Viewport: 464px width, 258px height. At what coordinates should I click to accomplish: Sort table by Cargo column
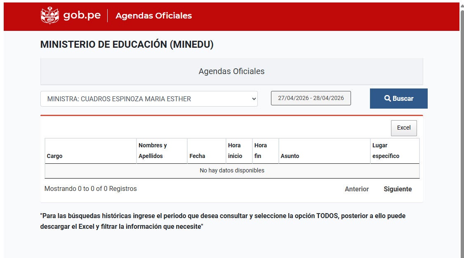(54, 156)
